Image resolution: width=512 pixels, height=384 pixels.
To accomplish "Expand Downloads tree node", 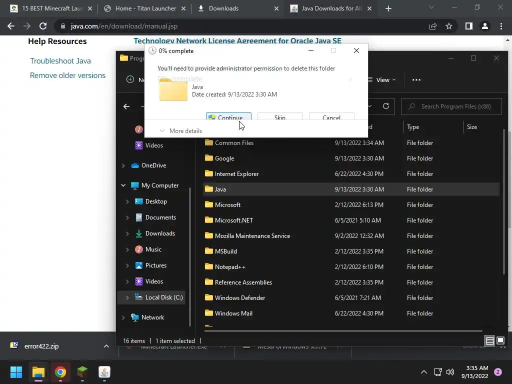I will point(127,233).
